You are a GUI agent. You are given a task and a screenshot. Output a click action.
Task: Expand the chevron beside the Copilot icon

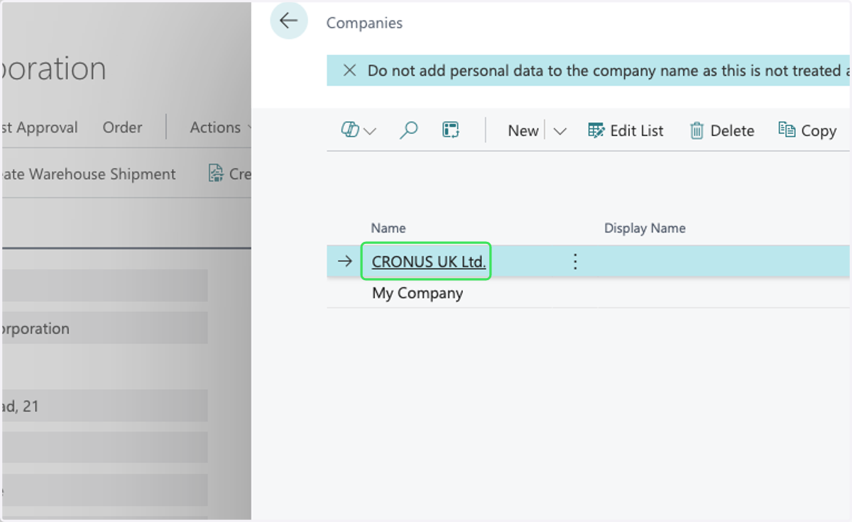(x=370, y=130)
